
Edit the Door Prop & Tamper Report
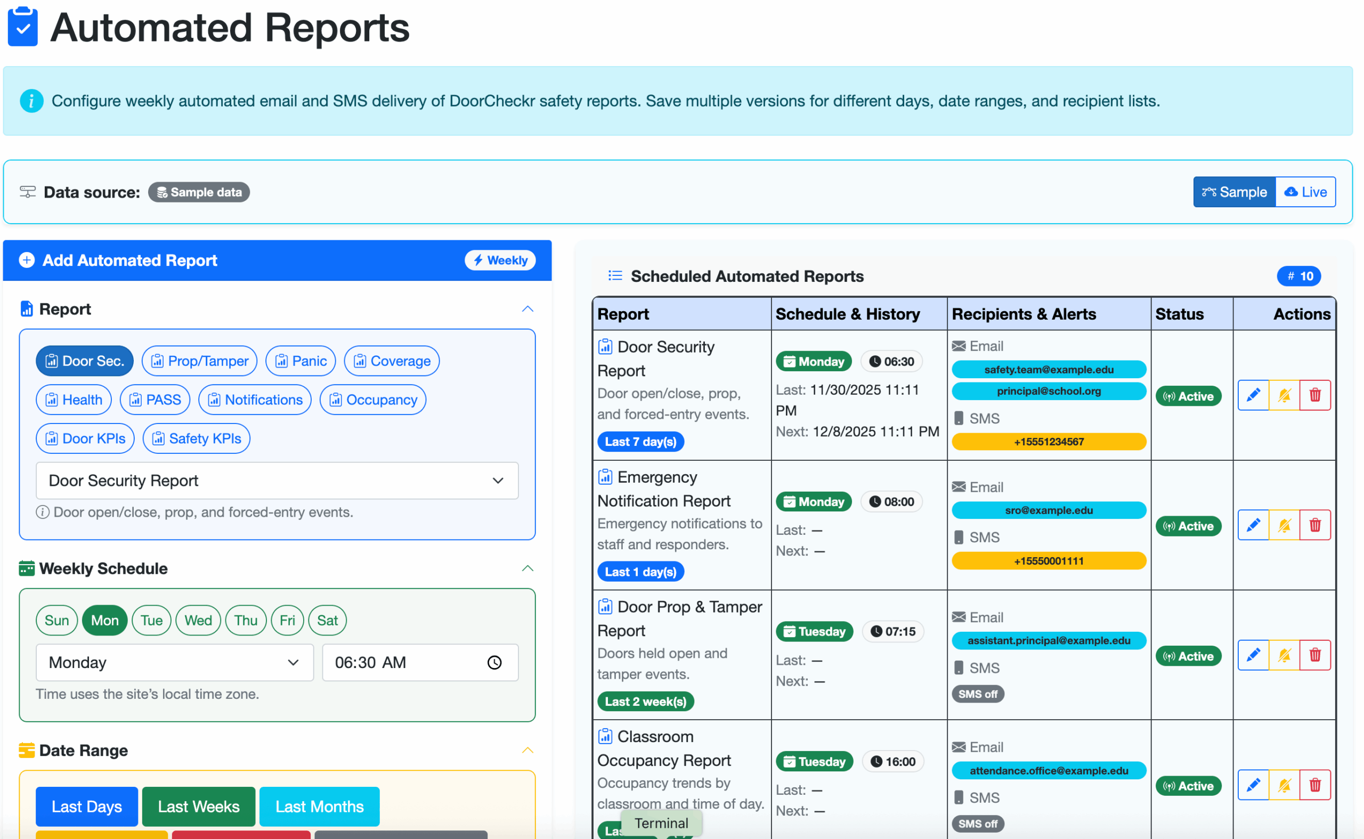(1253, 655)
